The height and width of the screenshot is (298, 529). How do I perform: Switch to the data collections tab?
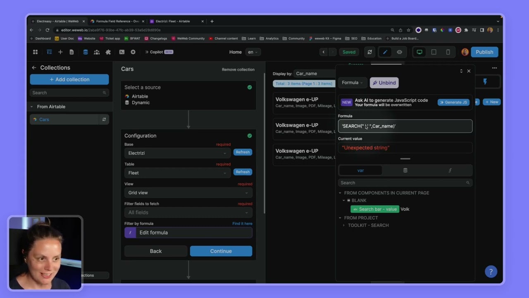tap(405, 171)
